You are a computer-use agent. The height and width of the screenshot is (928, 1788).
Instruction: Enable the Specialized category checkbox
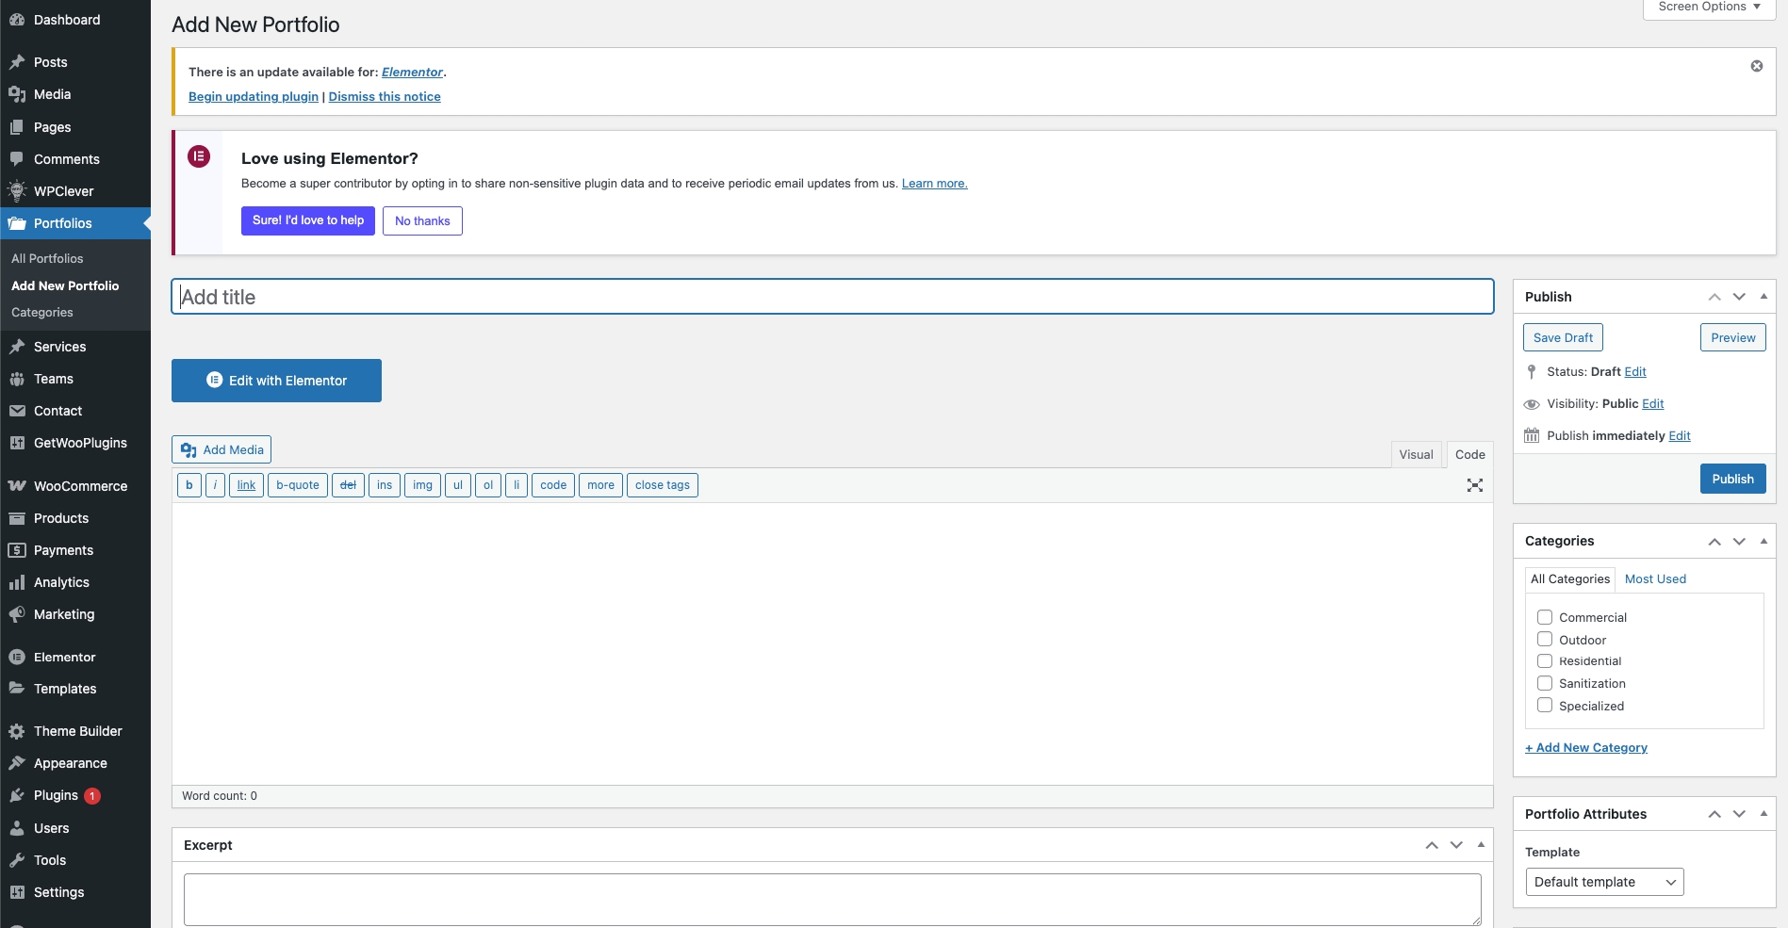coord(1545,706)
